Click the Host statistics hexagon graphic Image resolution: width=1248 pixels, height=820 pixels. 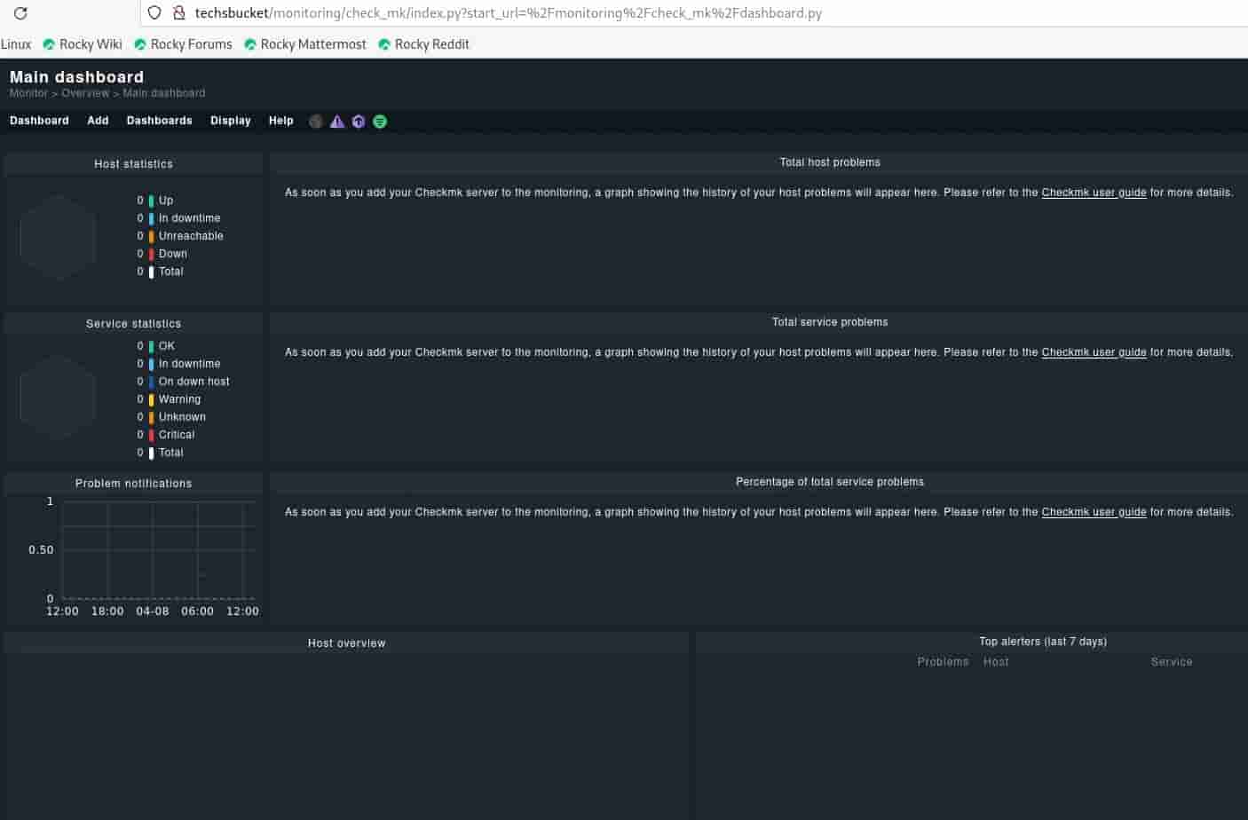click(x=58, y=237)
